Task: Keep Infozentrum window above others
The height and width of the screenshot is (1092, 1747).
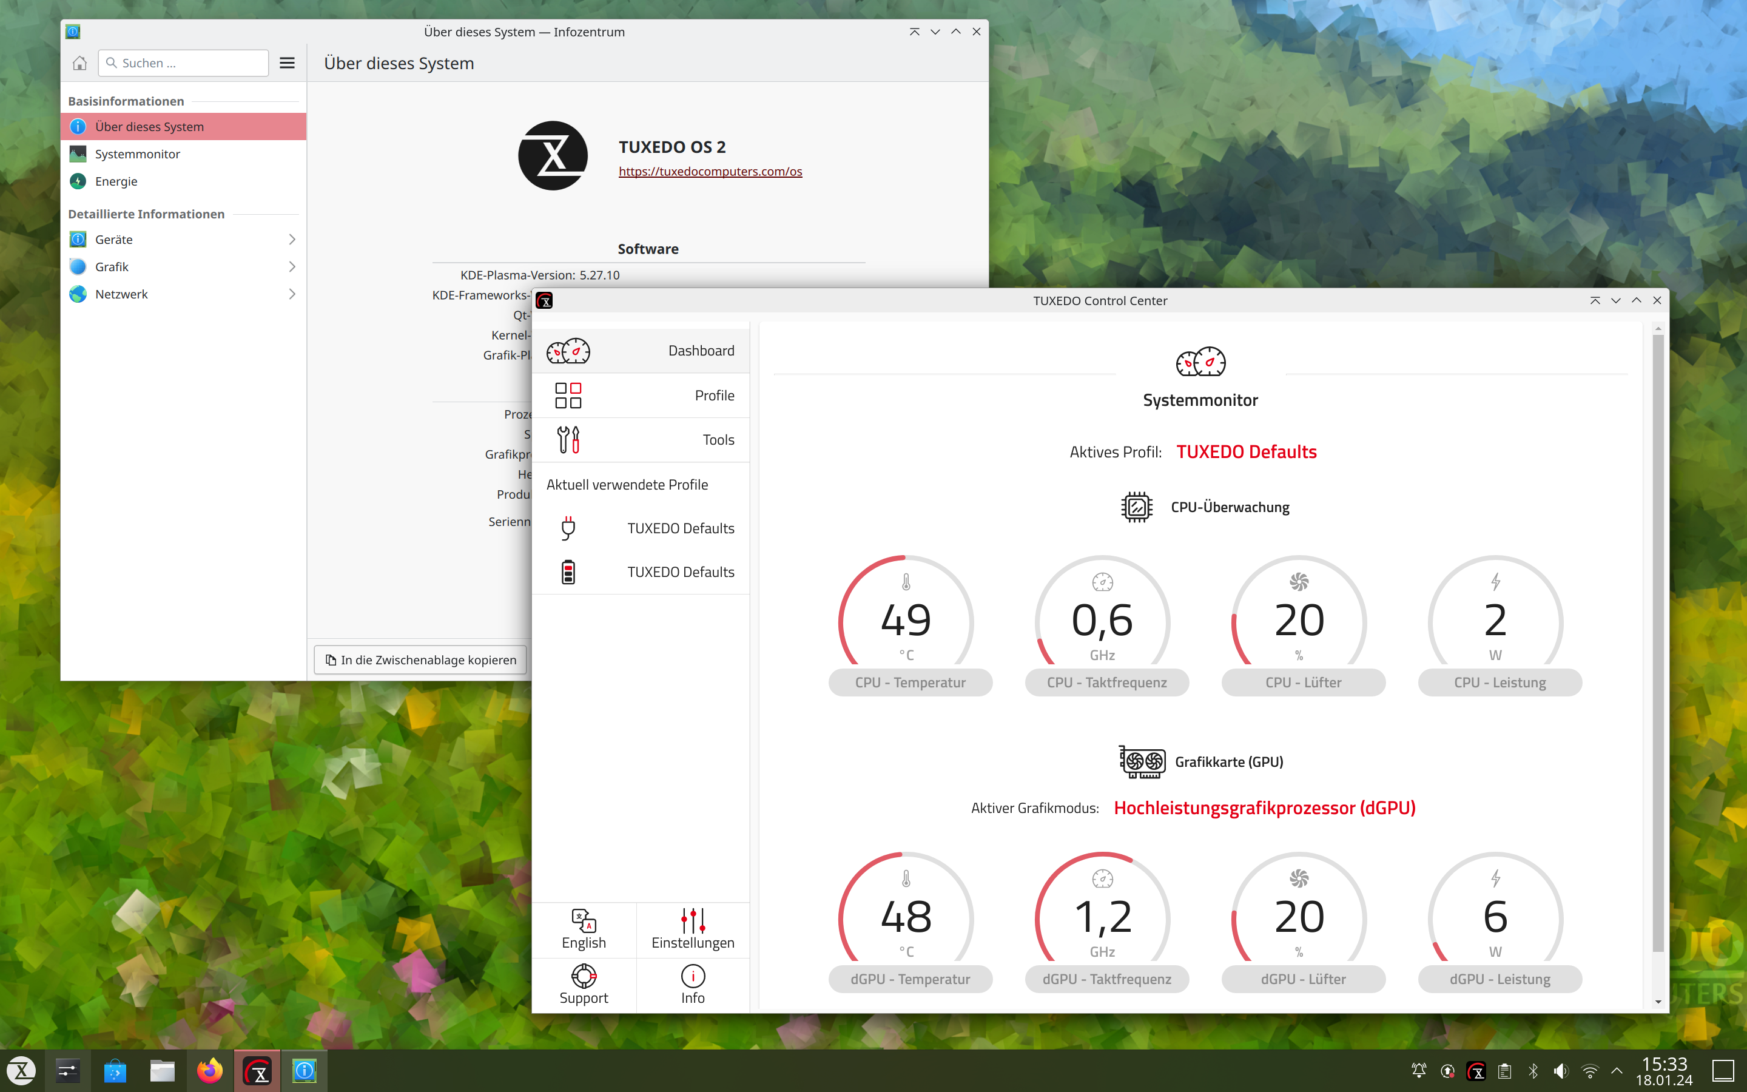Action: tap(915, 32)
